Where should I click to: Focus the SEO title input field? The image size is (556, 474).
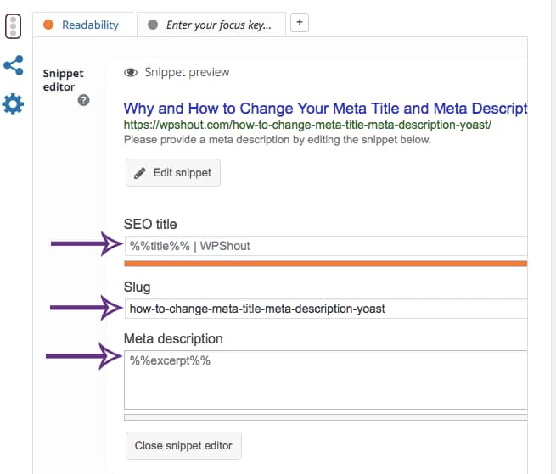pyautogui.click(x=326, y=246)
